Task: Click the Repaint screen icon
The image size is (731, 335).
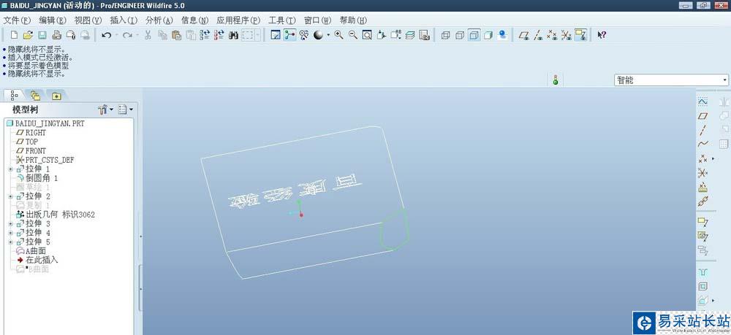Action: 276,35
